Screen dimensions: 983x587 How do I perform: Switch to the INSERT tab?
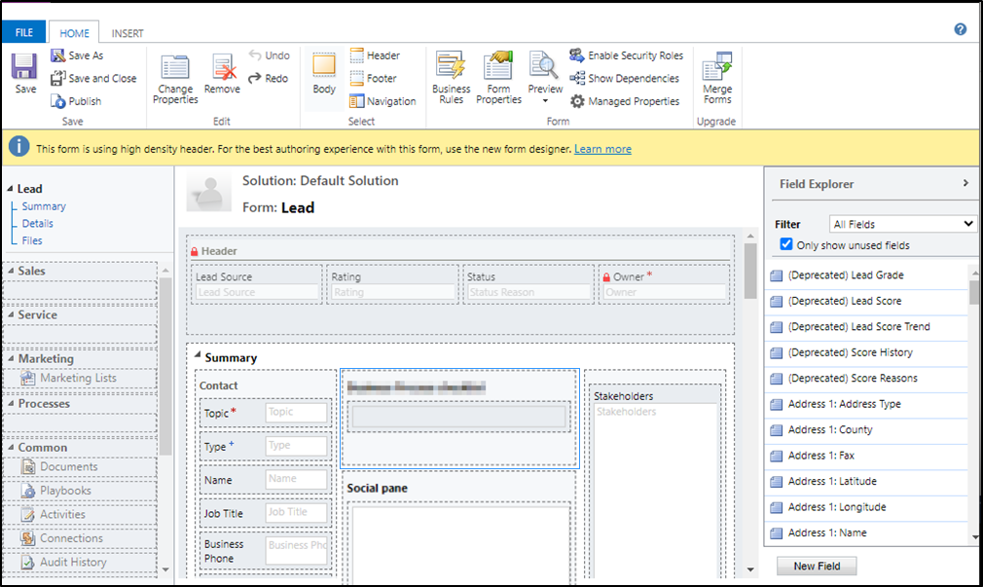tap(127, 33)
